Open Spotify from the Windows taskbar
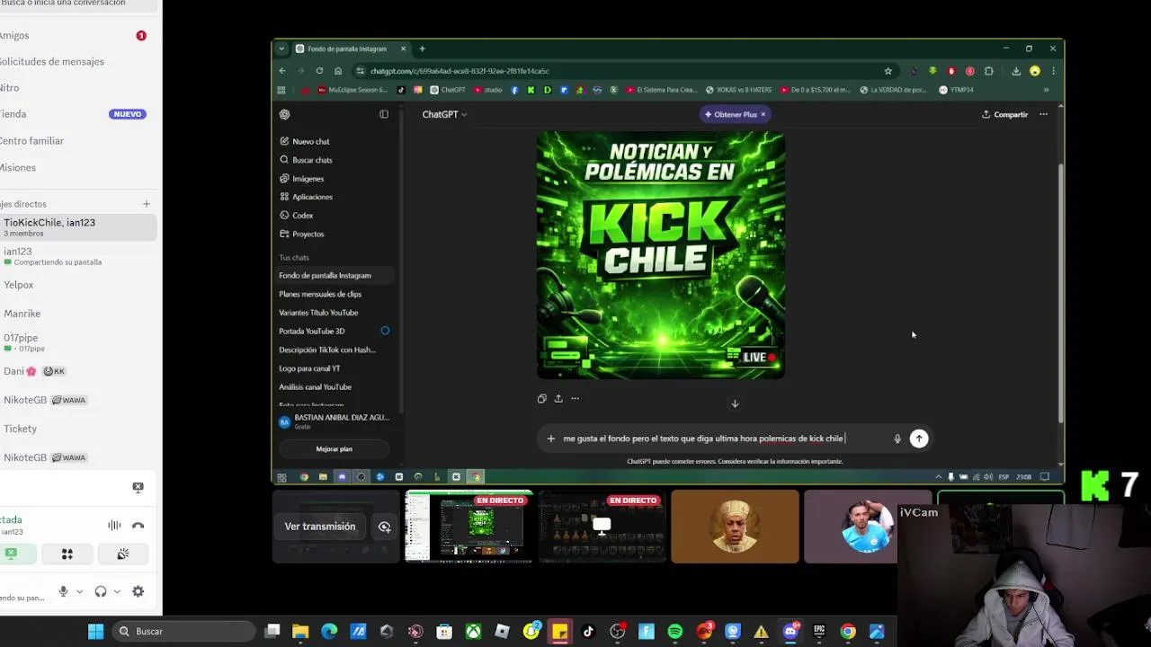Image resolution: width=1151 pixels, height=647 pixels. (675, 632)
